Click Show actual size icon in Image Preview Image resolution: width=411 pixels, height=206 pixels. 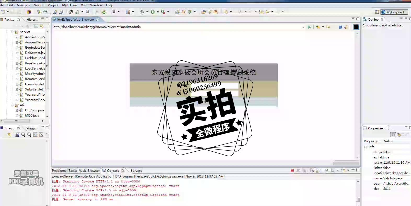tap(35, 135)
